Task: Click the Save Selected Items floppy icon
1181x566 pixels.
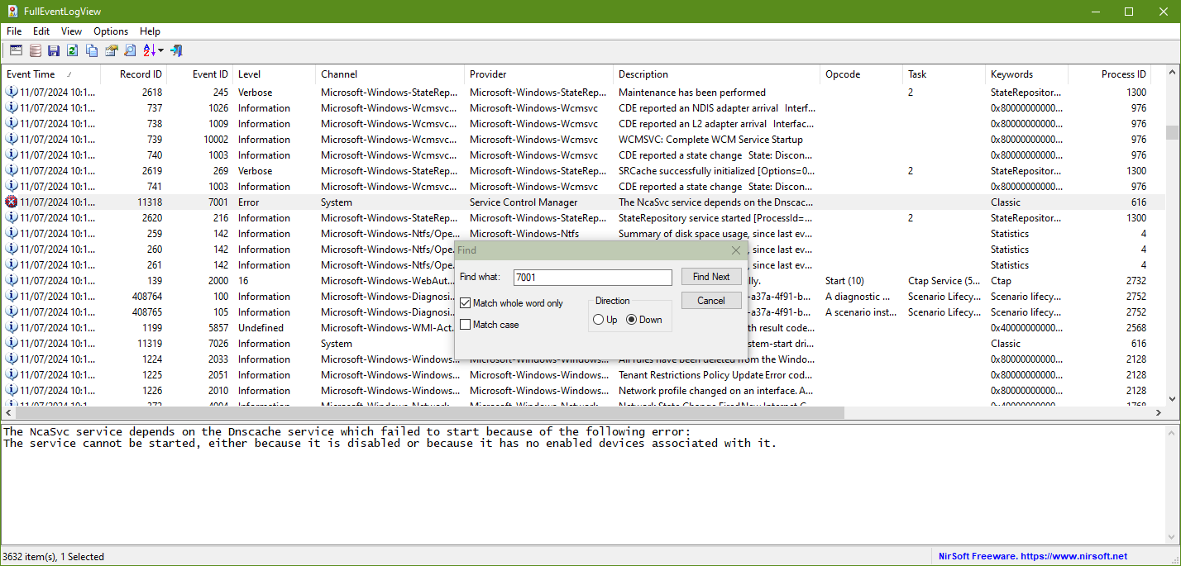Action: (x=54, y=50)
